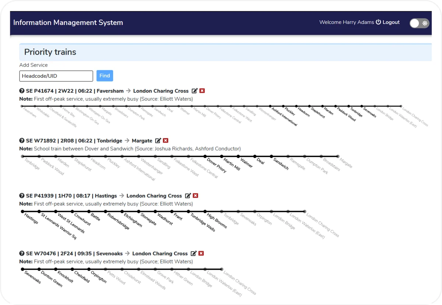Select the Hastings station dot on 1H70 line
Screen dimensions: 442x305
coord(22,212)
